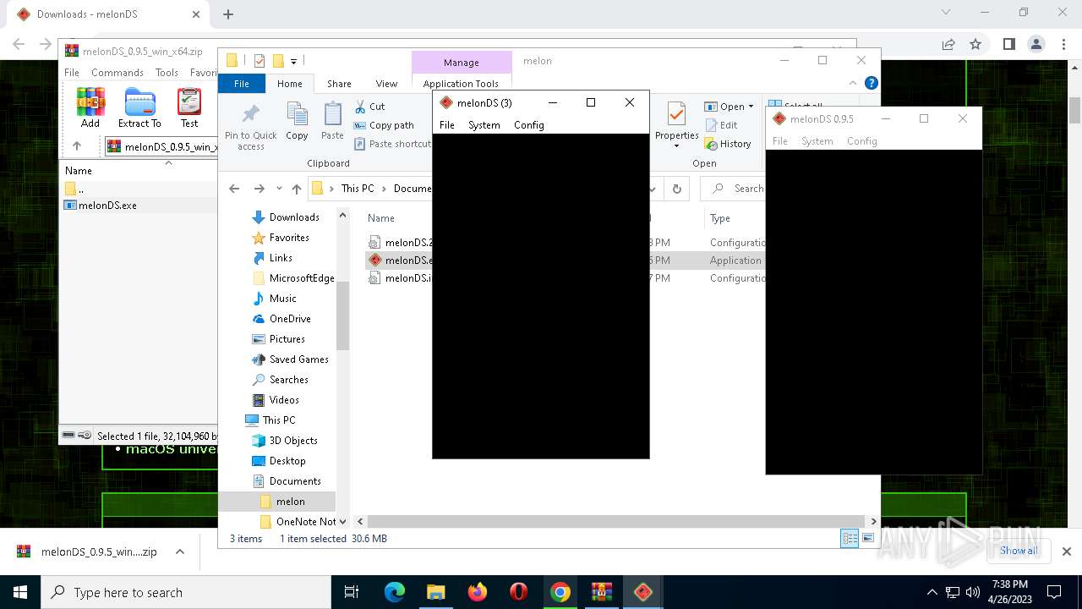Go up one folder in Explorer
Screen dimensions: 1082x609
(296, 189)
